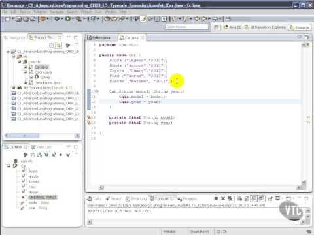Click the Save toolbar icon
This screenshot has height=235, width=314.
pyautogui.click(x=18, y=19)
